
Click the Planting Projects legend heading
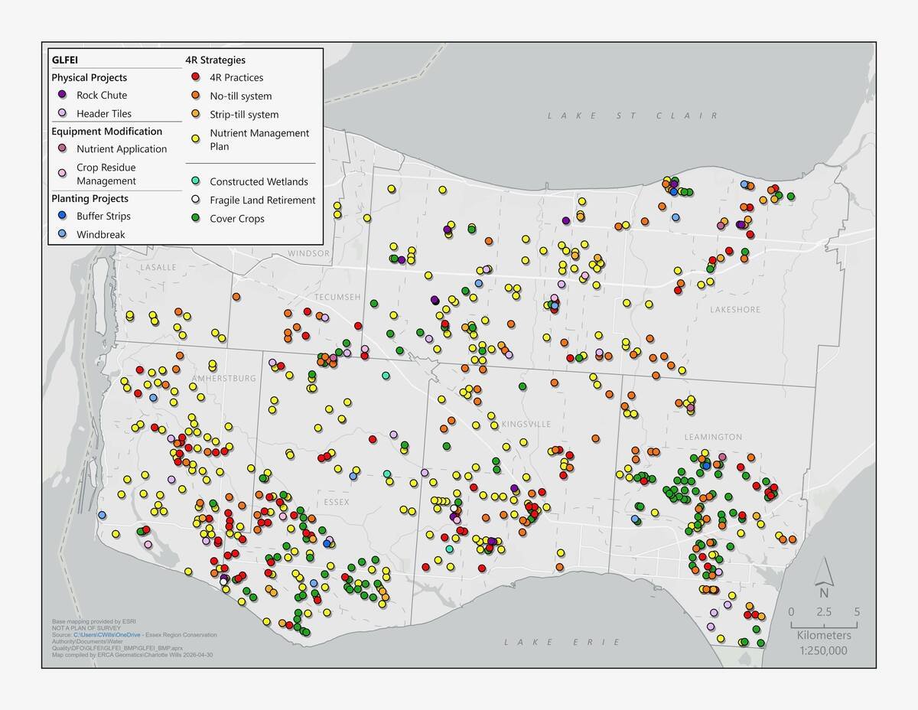click(x=90, y=198)
